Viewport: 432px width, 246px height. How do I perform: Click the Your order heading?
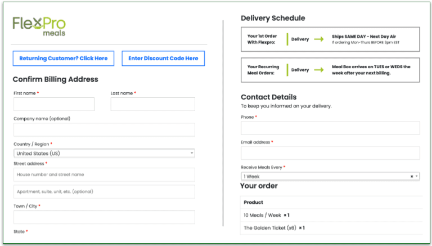coord(259,186)
